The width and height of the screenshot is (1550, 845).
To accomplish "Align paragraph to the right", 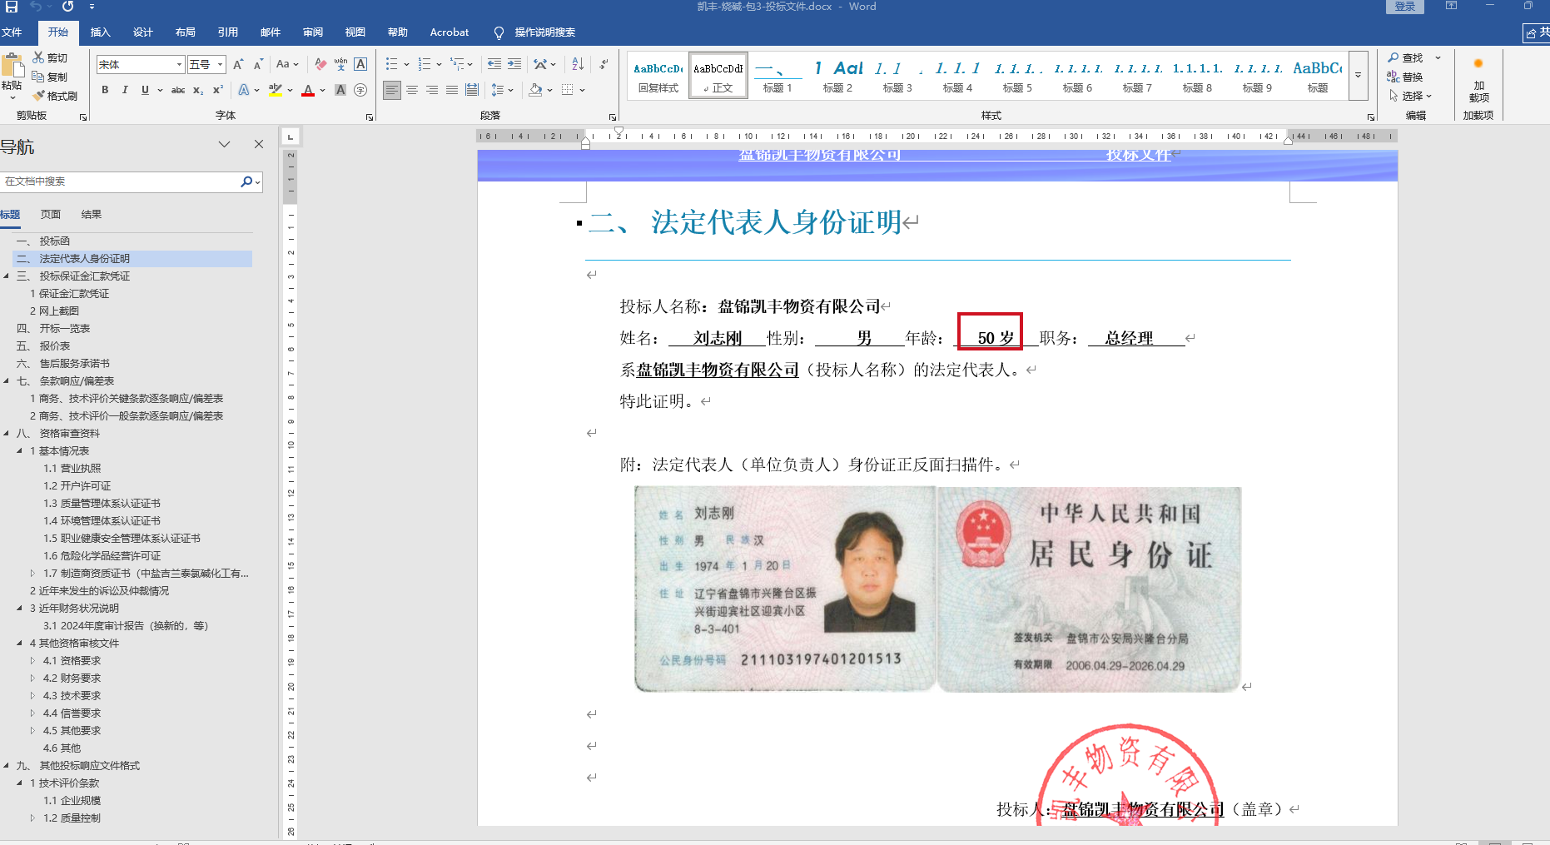I will coord(432,90).
